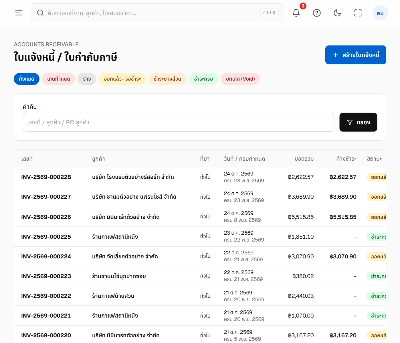This screenshot has width=400, height=343.
Task: Select the เกินกำหนด filter tab
Action: [x=59, y=79]
